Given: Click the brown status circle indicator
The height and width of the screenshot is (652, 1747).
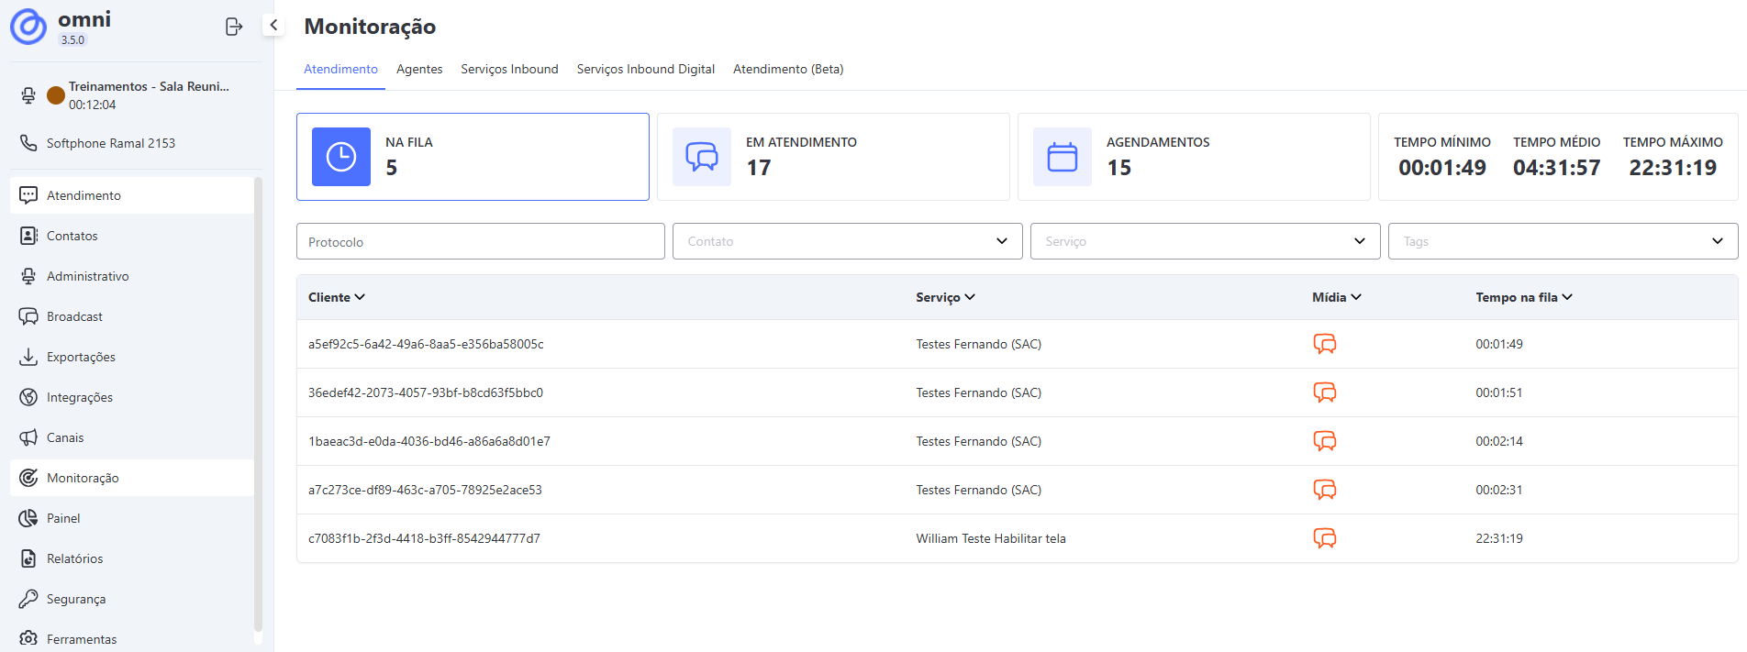Looking at the screenshot, I should click(56, 95).
